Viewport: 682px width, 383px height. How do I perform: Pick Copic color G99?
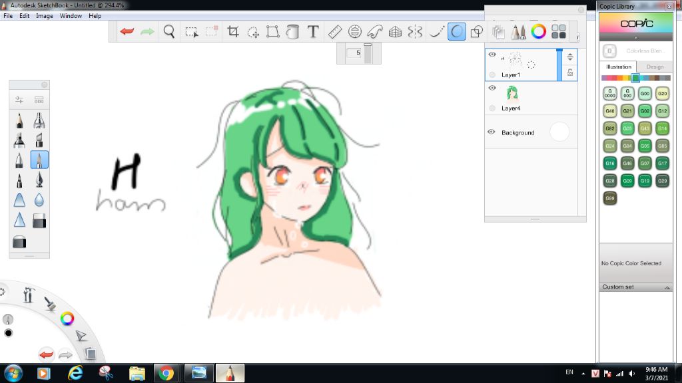(610, 198)
